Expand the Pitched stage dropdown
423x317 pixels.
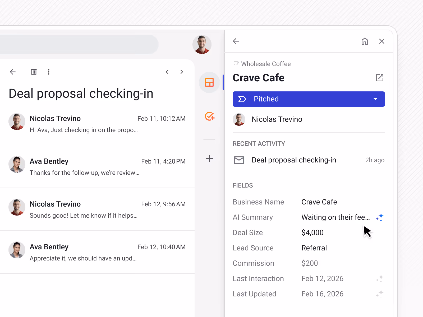click(x=375, y=99)
